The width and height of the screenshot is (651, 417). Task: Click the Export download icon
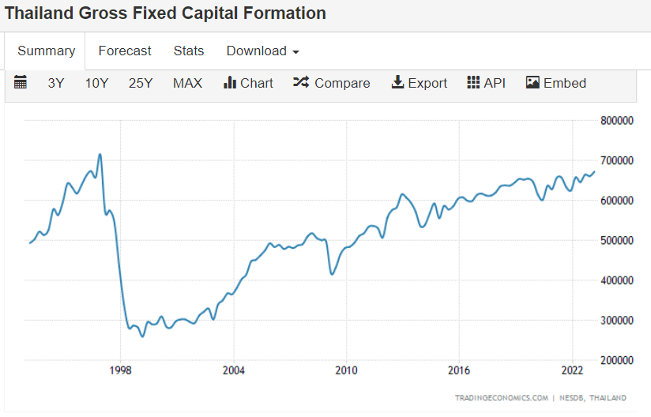(x=397, y=83)
